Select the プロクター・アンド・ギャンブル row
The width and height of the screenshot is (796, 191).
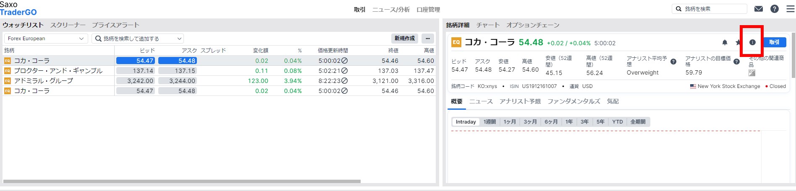click(x=219, y=71)
